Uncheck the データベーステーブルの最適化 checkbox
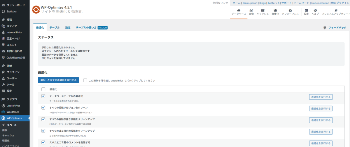The image size is (350, 147). 43,96
